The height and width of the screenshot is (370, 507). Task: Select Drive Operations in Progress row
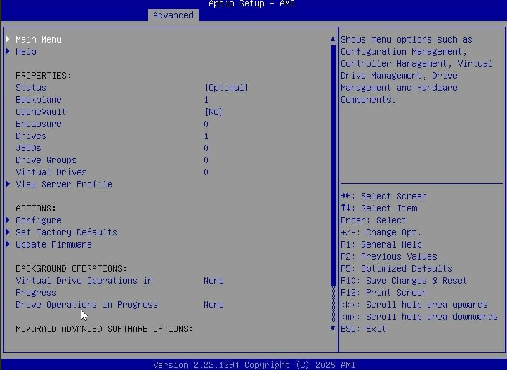(x=87, y=305)
